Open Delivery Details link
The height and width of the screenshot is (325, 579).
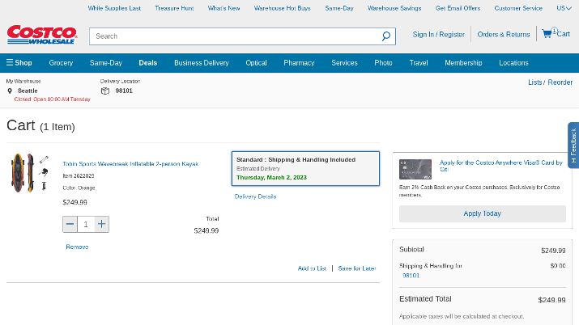[x=256, y=196]
